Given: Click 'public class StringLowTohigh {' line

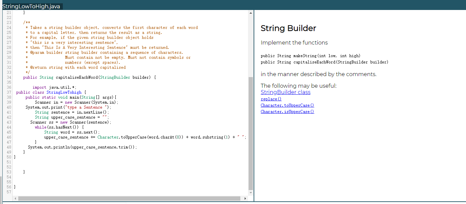Looking at the screenshot, I should point(51,92).
